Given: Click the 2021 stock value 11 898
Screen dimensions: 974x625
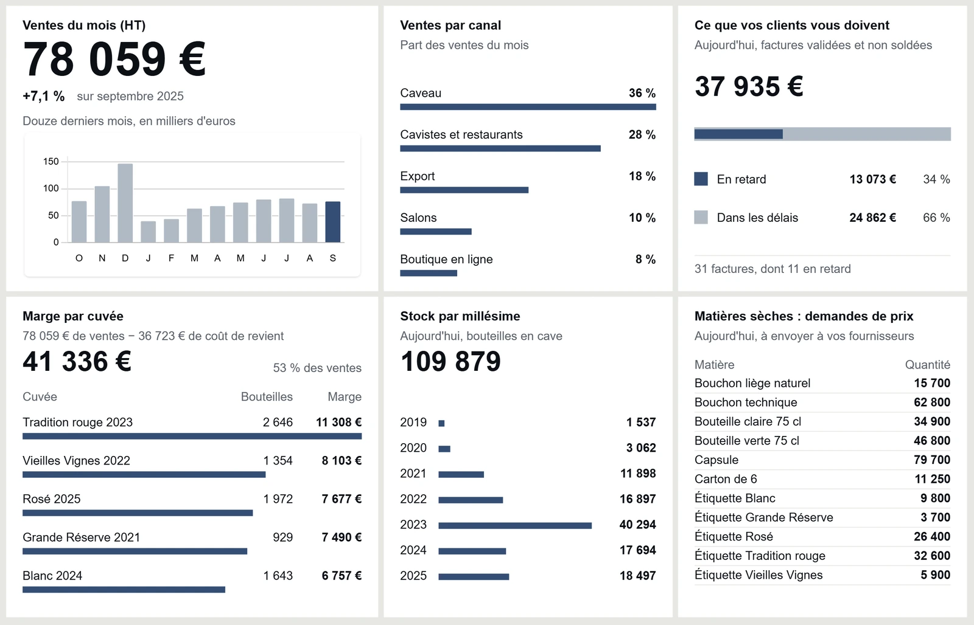Looking at the screenshot, I should pos(638,473).
